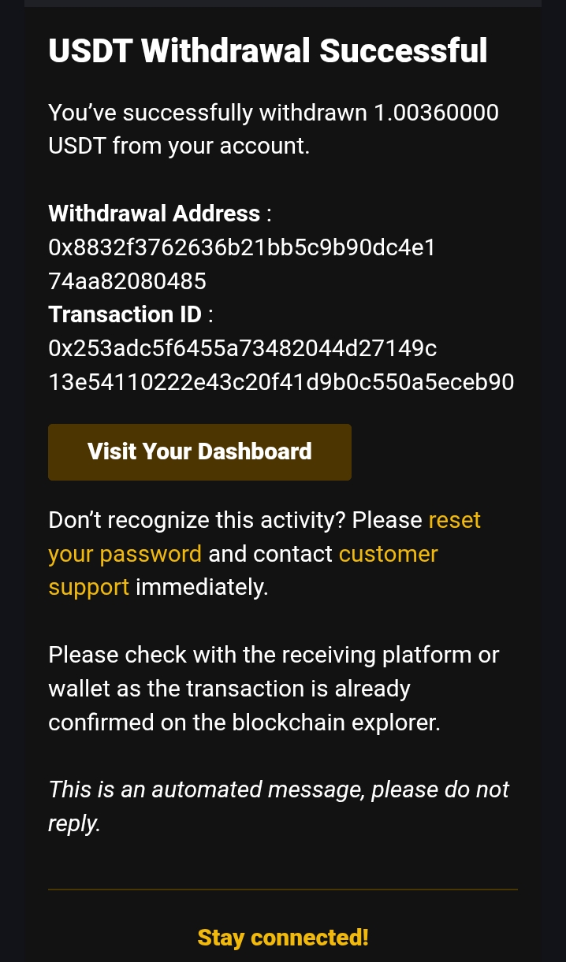Click the Visit Your Dashboard button
566x962 pixels.
(199, 451)
